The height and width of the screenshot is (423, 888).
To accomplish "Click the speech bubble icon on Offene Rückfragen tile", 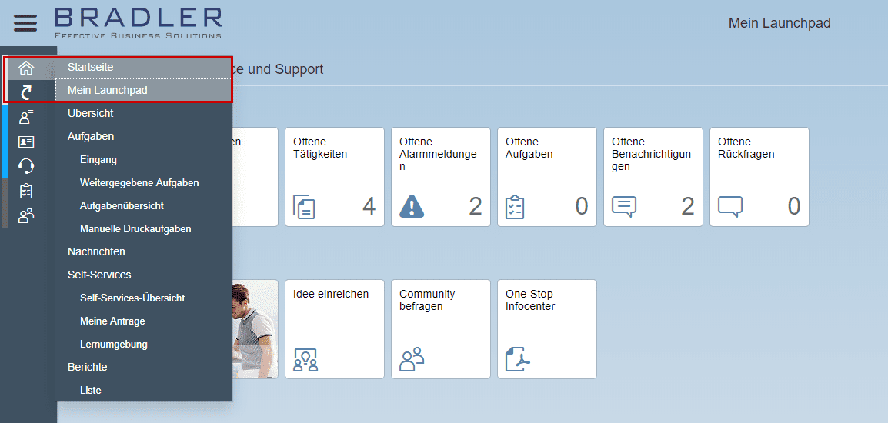I will [x=730, y=207].
